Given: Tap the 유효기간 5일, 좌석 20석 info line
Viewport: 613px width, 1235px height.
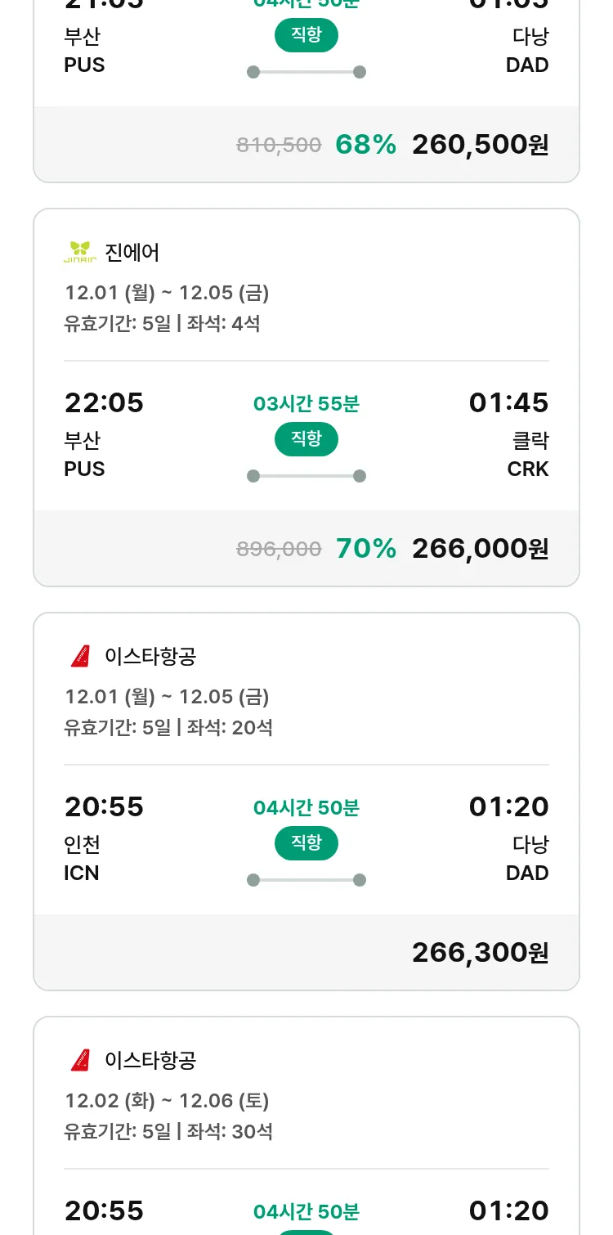Looking at the screenshot, I should point(168,728).
